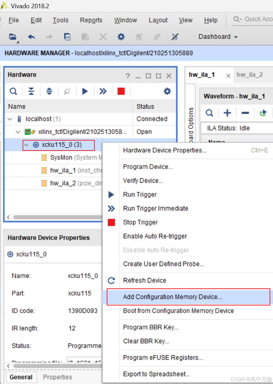Open the Window menu
This screenshot has height=384, width=273.
126,20
